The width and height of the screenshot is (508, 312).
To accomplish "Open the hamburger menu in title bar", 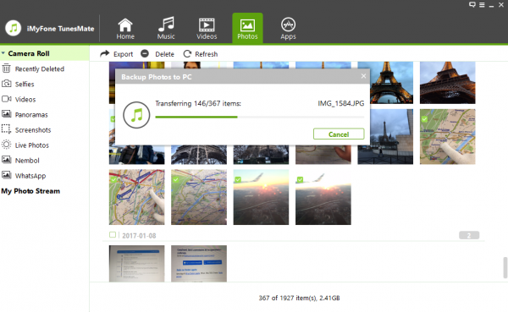I will click(x=482, y=5).
